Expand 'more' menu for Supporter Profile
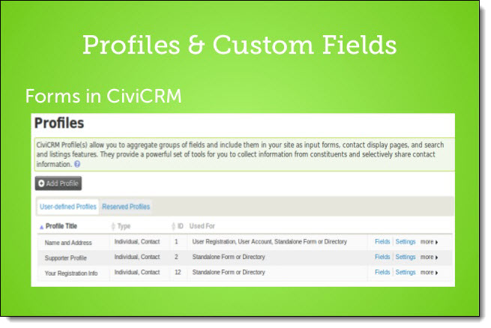This screenshot has height=328, width=491. [429, 257]
